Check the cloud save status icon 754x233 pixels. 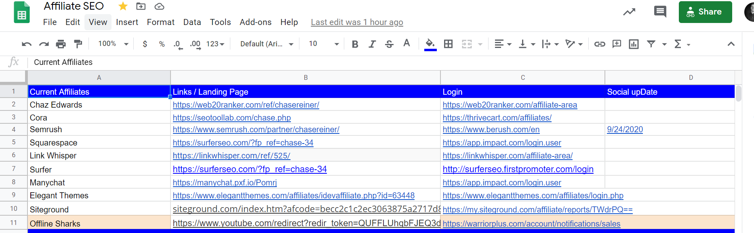click(x=160, y=6)
